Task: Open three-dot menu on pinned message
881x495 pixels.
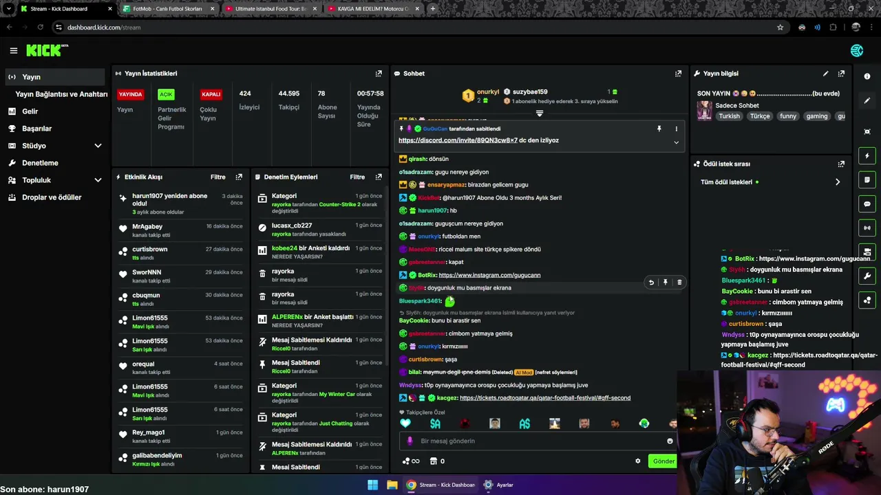Action: [676, 129]
